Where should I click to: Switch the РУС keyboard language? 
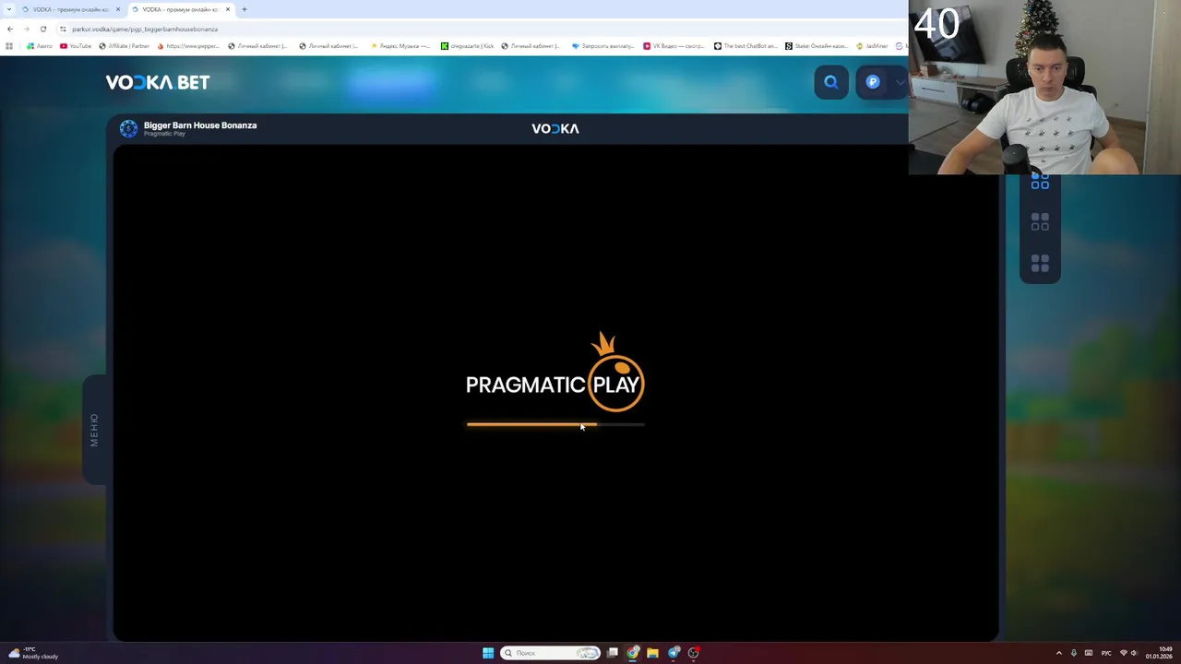pos(1106,653)
